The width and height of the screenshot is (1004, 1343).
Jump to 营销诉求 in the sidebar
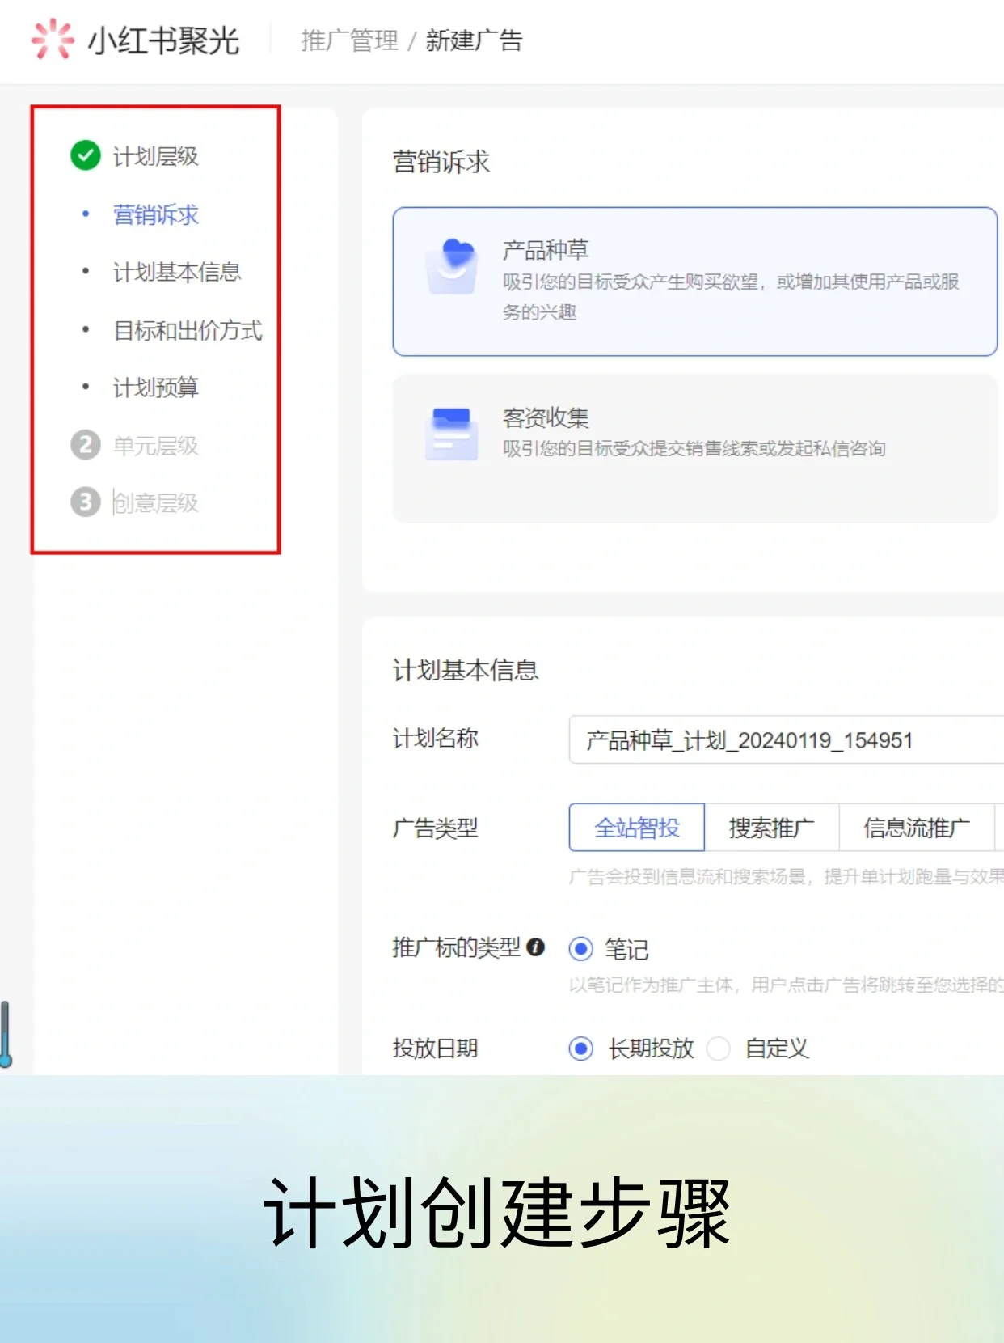(x=156, y=215)
